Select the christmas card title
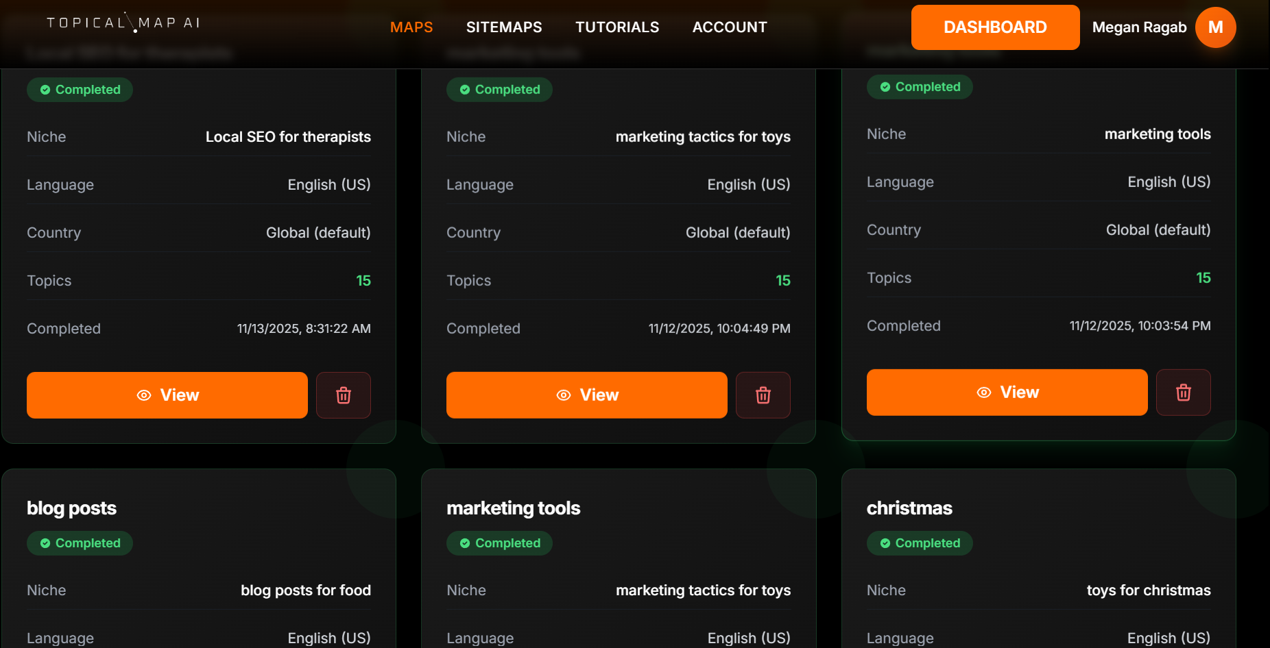The width and height of the screenshot is (1270, 648). click(x=909, y=508)
